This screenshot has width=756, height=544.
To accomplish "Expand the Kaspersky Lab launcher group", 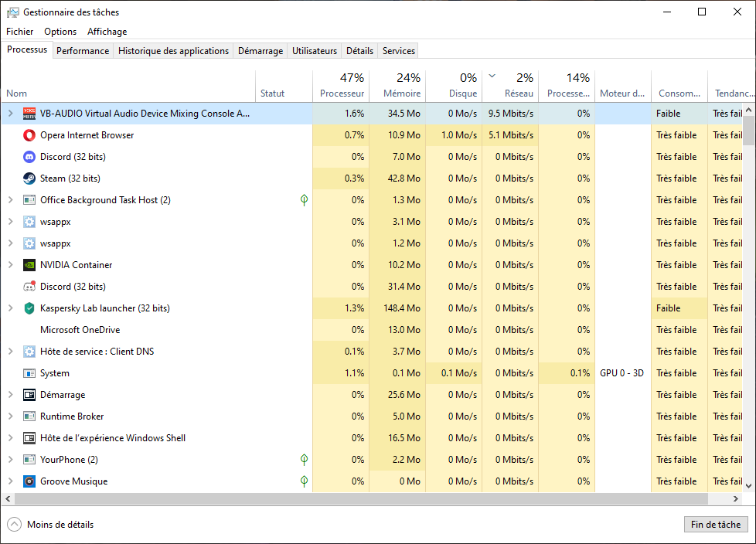I will 11,308.
